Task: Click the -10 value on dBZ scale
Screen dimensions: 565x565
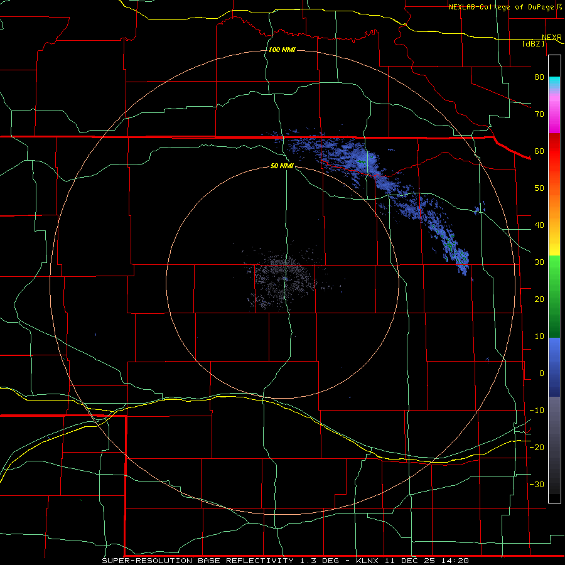Action: (x=537, y=411)
